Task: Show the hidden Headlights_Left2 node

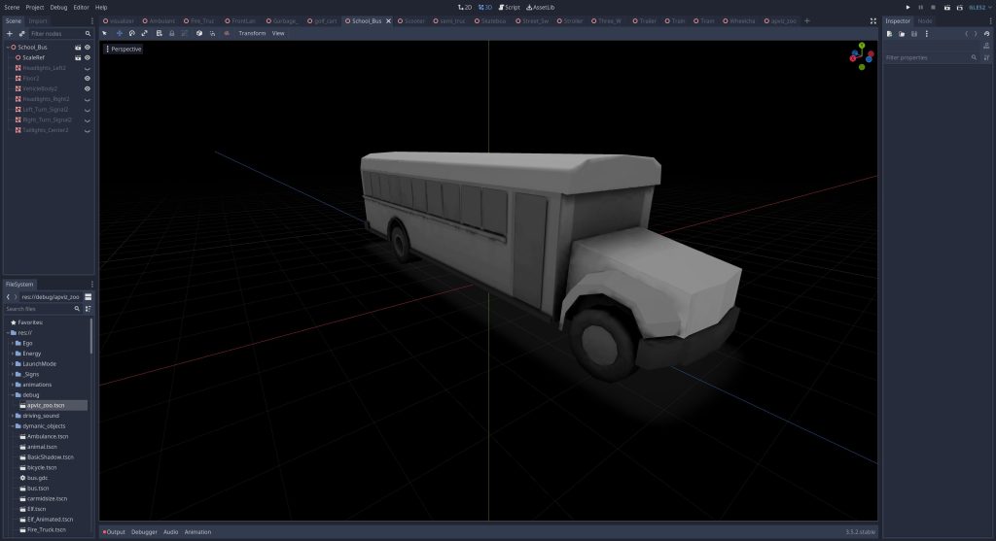Action: coord(88,68)
